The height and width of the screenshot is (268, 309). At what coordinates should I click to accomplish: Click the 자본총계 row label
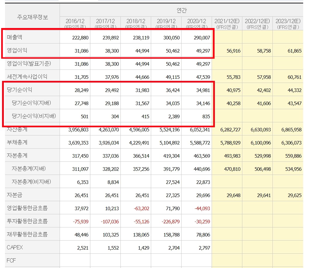pos(17,156)
